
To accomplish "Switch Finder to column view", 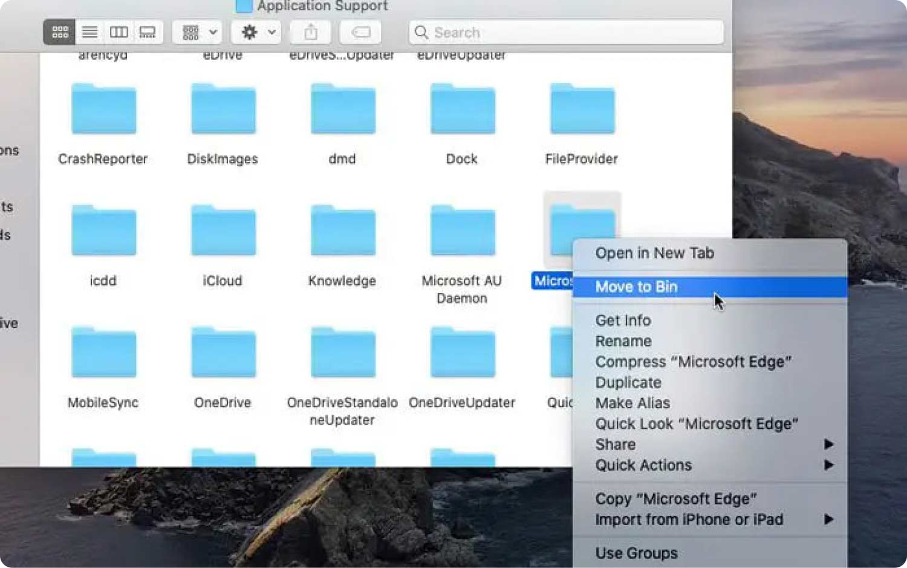I will coord(119,32).
